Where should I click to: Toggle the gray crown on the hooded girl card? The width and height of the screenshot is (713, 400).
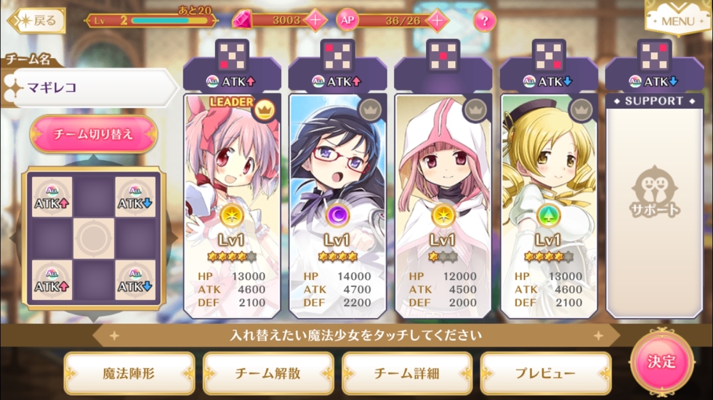[474, 109]
